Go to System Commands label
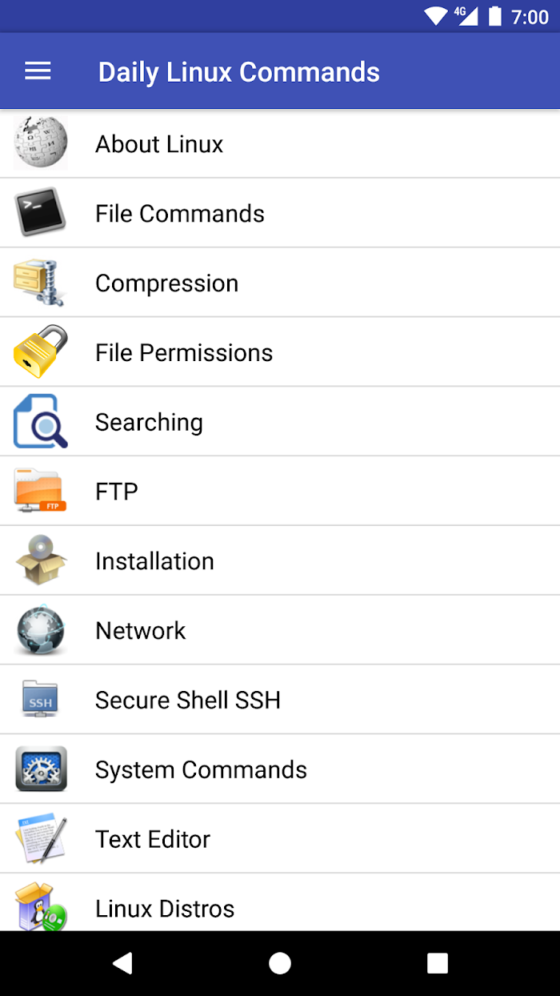This screenshot has width=560, height=996. click(201, 769)
